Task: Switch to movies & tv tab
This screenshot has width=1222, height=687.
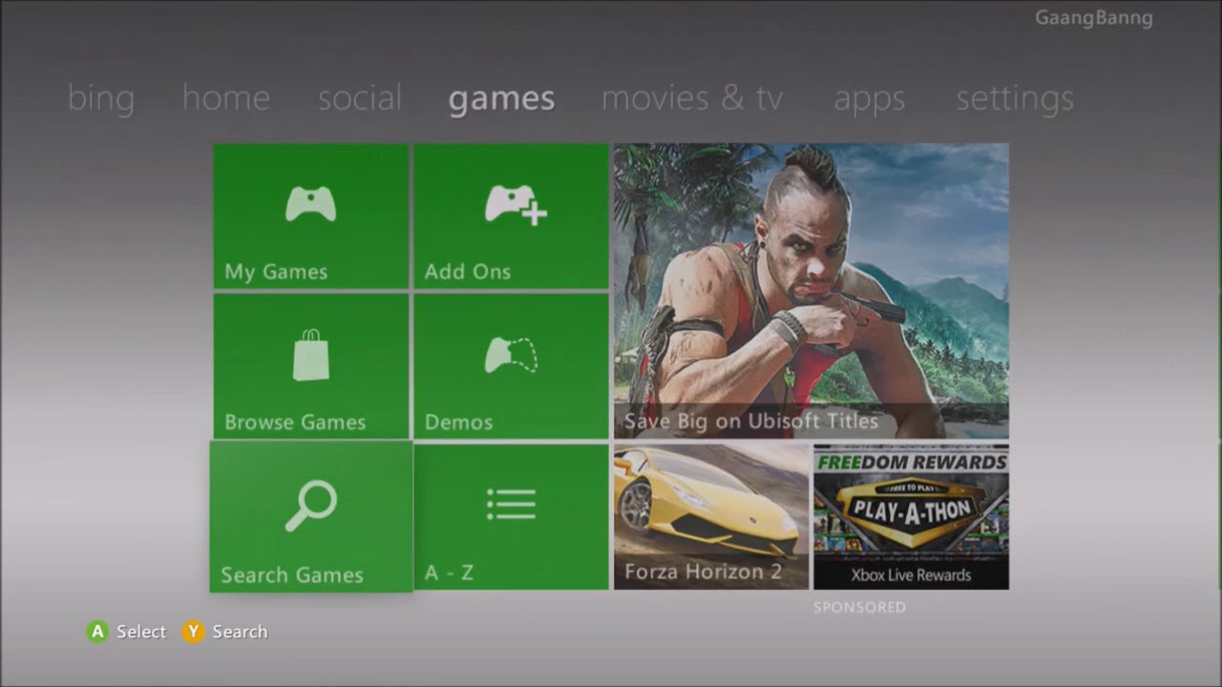Action: click(x=692, y=98)
